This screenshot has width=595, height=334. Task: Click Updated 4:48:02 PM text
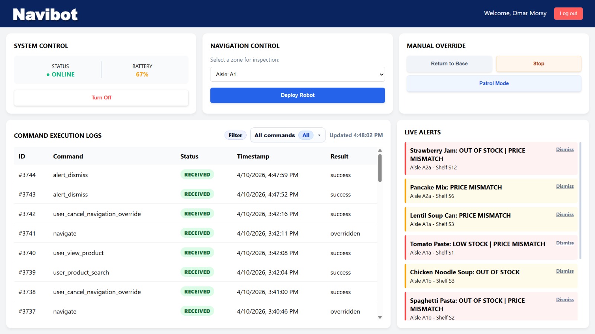click(x=356, y=135)
